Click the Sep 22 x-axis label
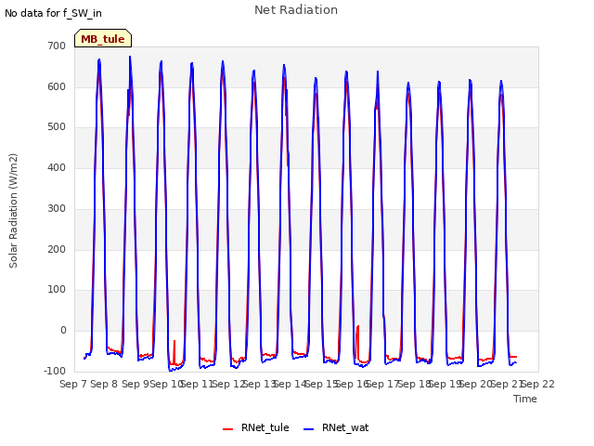Viewport: 594px width, 446px height. click(x=538, y=384)
